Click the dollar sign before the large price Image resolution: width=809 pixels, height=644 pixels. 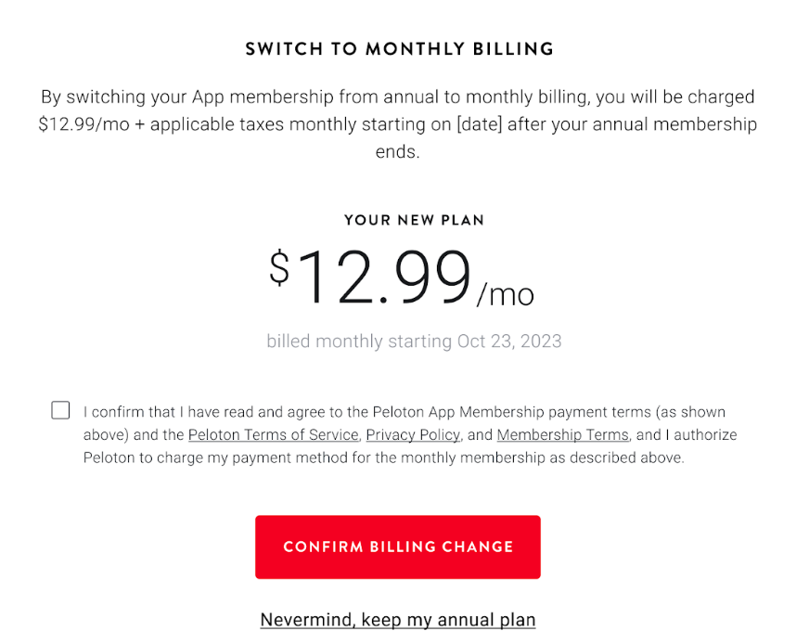[279, 268]
